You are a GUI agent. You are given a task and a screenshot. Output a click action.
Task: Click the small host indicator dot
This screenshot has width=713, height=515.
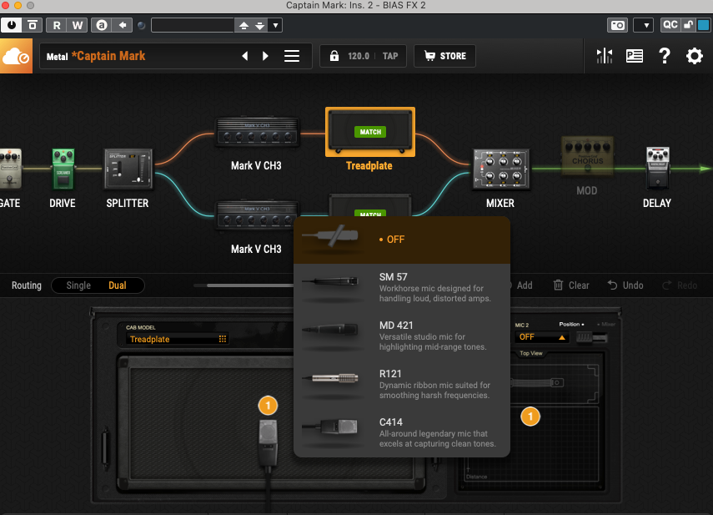pyautogui.click(x=142, y=26)
